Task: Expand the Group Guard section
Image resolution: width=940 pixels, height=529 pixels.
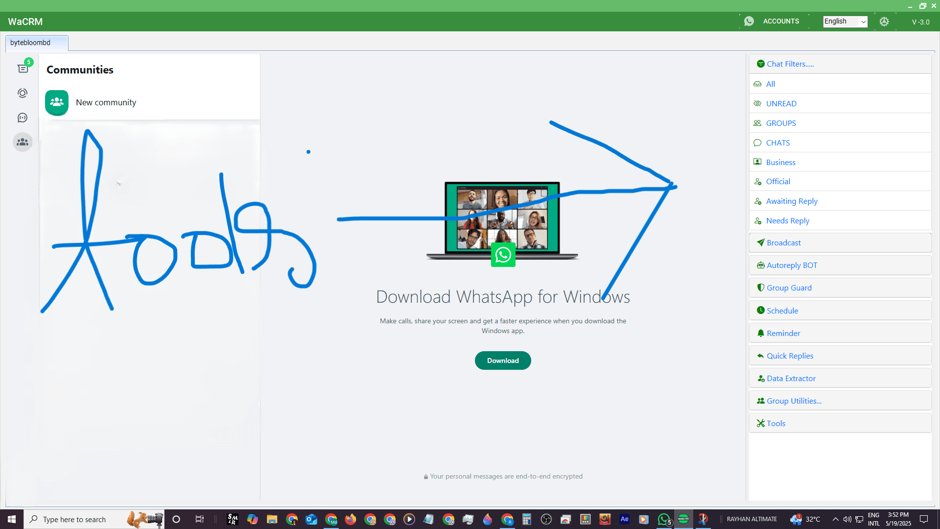Action: 840,288
